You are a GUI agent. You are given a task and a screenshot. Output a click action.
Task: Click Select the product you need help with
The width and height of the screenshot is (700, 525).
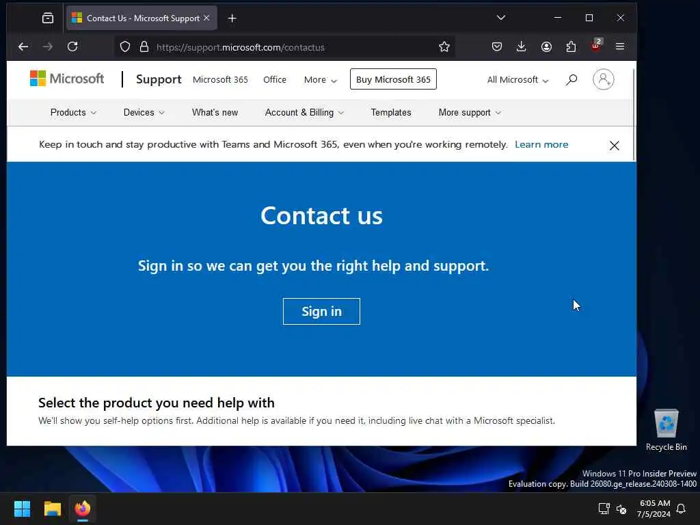click(x=157, y=403)
